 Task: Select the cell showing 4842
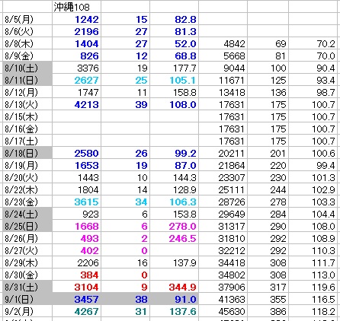tap(223, 43)
